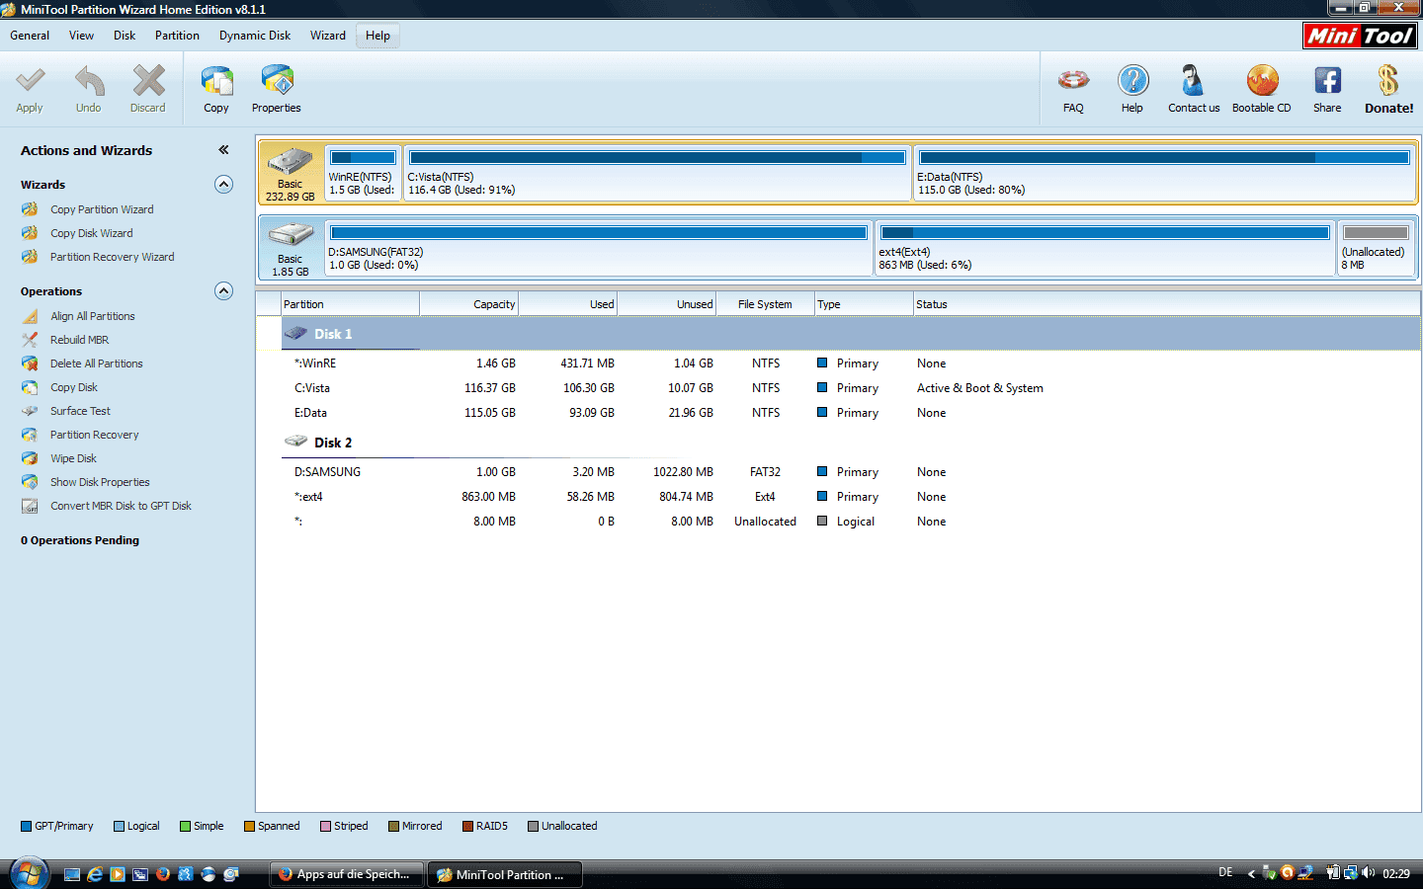Viewport: 1423px width, 889px height.
Task: Click the MiniTool Partition taskbar button
Action: click(505, 874)
